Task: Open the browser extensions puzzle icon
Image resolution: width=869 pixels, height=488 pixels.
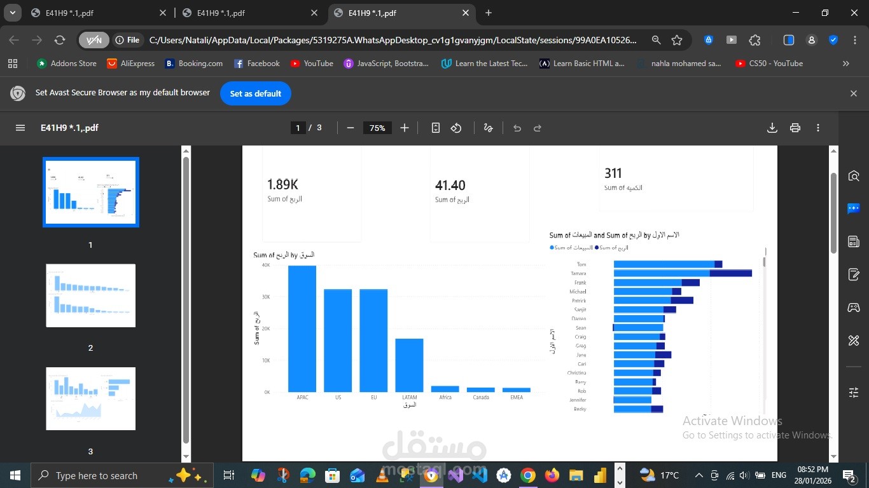Action: coord(754,39)
